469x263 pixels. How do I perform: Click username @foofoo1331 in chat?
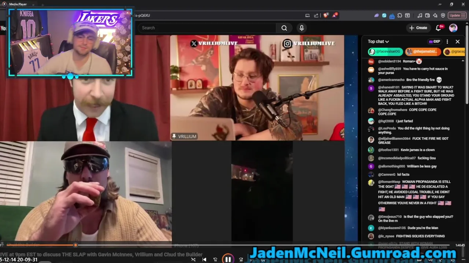click(x=388, y=150)
